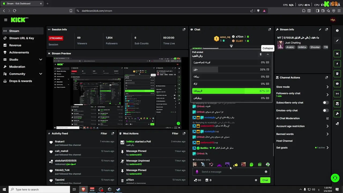Delete the ended poll with the trash icon
The width and height of the screenshot is (343, 193).
click(x=261, y=54)
